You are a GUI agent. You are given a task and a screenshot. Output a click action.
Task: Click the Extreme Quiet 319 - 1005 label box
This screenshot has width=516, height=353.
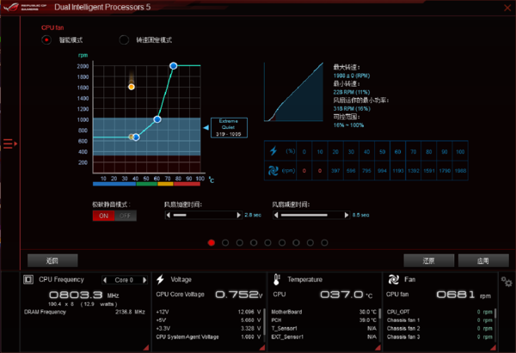point(229,127)
